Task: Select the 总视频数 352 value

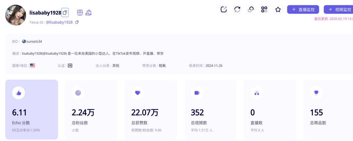Action: coord(197,113)
